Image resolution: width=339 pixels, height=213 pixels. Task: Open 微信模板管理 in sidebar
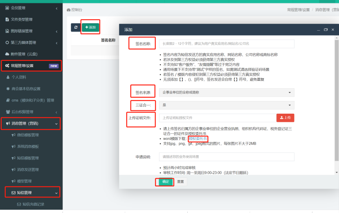click(x=28, y=135)
